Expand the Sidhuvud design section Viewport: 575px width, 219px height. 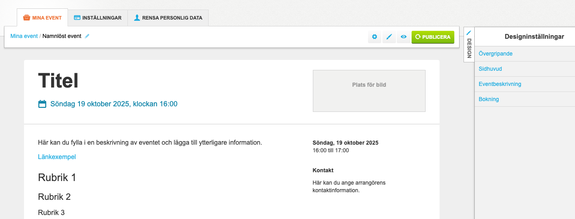point(490,69)
